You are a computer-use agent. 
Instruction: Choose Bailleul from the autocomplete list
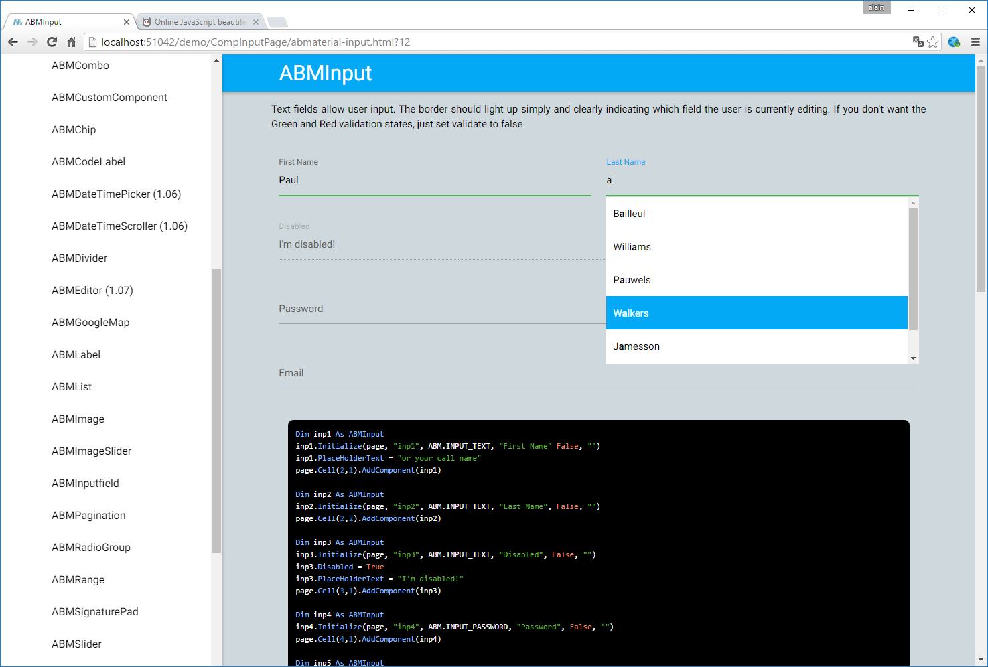tap(757, 214)
